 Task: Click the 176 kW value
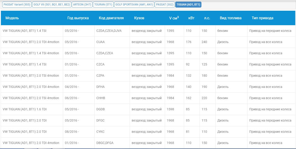click(x=189, y=42)
